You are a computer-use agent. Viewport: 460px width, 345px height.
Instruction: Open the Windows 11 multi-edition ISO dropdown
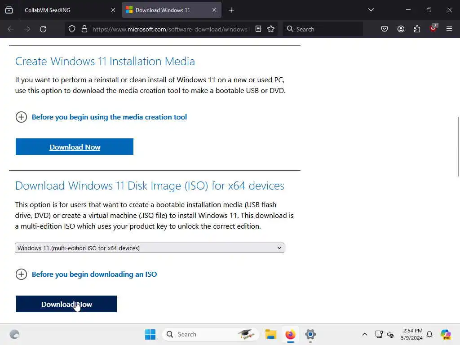click(150, 248)
